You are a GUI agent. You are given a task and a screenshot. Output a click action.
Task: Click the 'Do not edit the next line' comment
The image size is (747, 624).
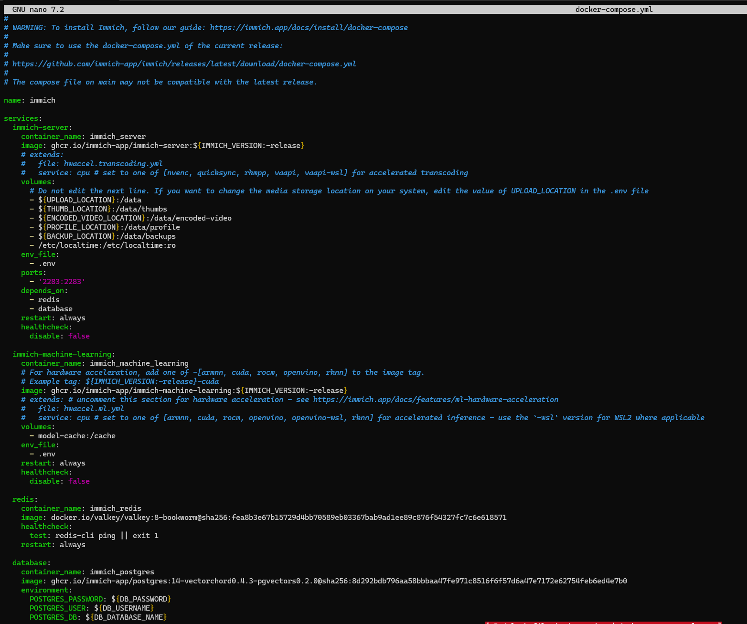pos(339,191)
